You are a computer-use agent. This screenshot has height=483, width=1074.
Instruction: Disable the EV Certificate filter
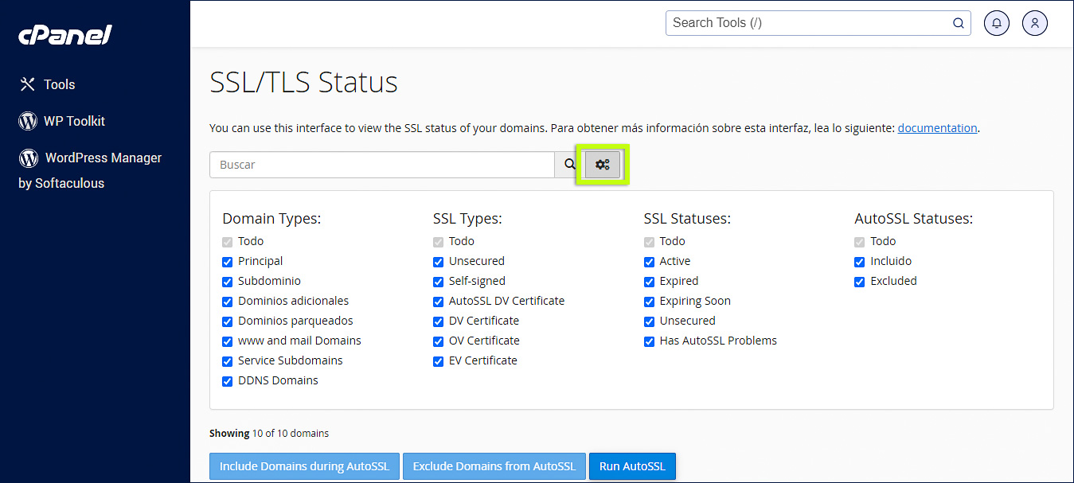click(438, 360)
